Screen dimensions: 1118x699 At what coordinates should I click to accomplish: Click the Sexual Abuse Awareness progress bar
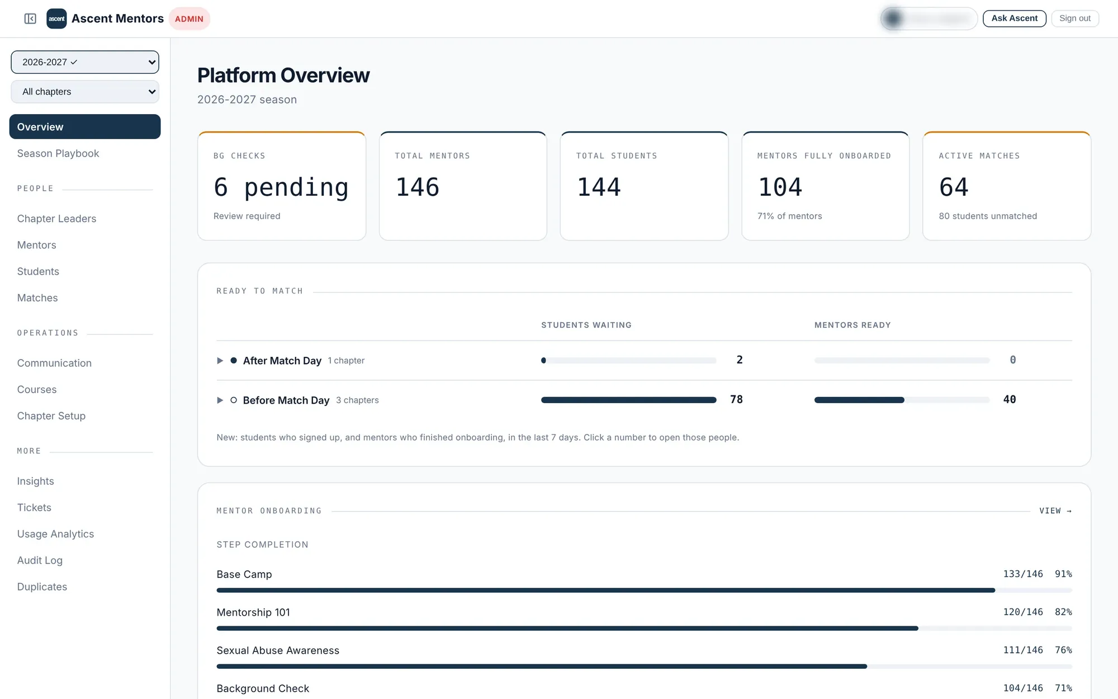644,667
